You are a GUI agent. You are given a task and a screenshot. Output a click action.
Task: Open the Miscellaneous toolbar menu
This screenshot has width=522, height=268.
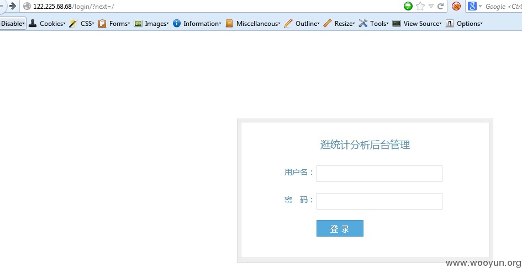coord(259,24)
